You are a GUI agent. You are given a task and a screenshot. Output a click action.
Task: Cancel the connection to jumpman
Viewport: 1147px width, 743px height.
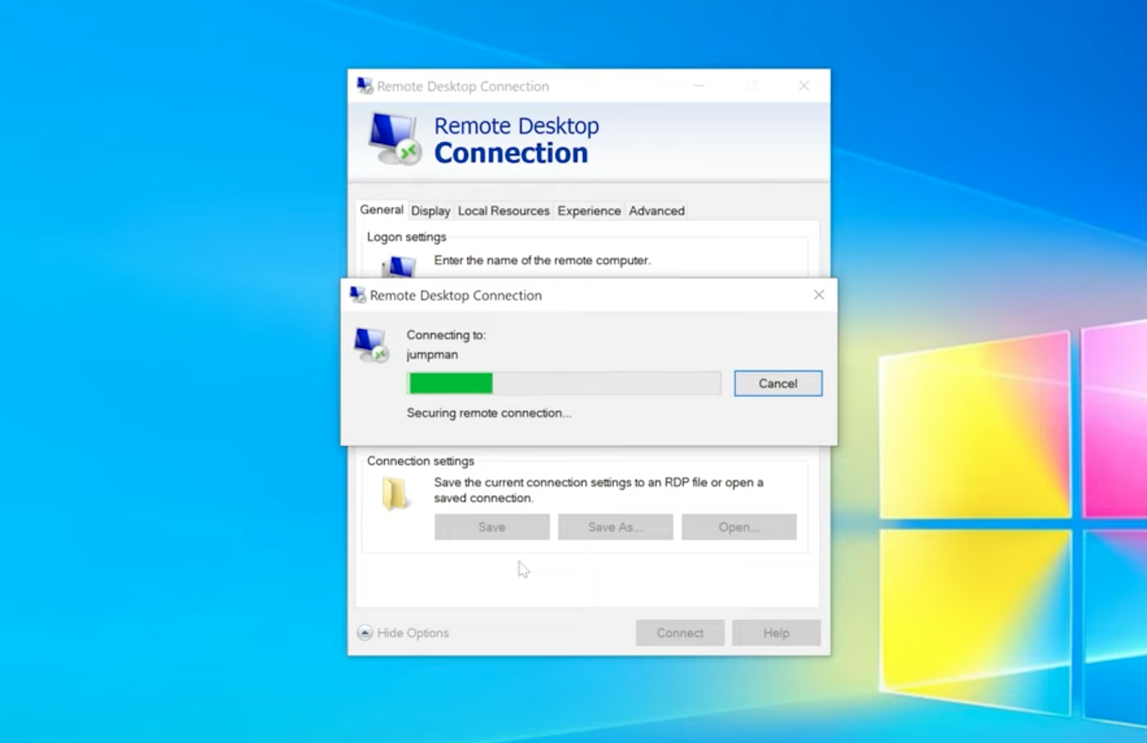click(x=778, y=384)
